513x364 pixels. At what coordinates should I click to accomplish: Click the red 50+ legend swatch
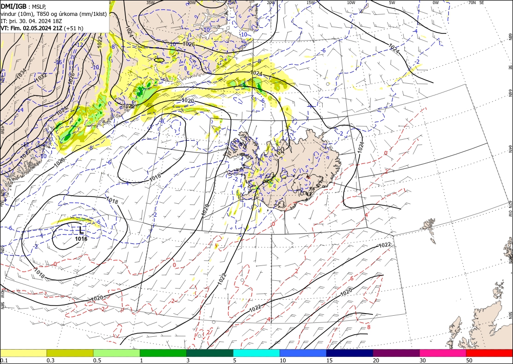(x=489, y=353)
